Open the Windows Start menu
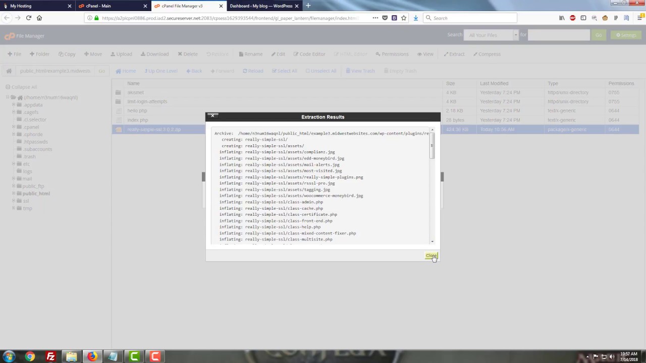The width and height of the screenshot is (646, 363). (x=9, y=356)
